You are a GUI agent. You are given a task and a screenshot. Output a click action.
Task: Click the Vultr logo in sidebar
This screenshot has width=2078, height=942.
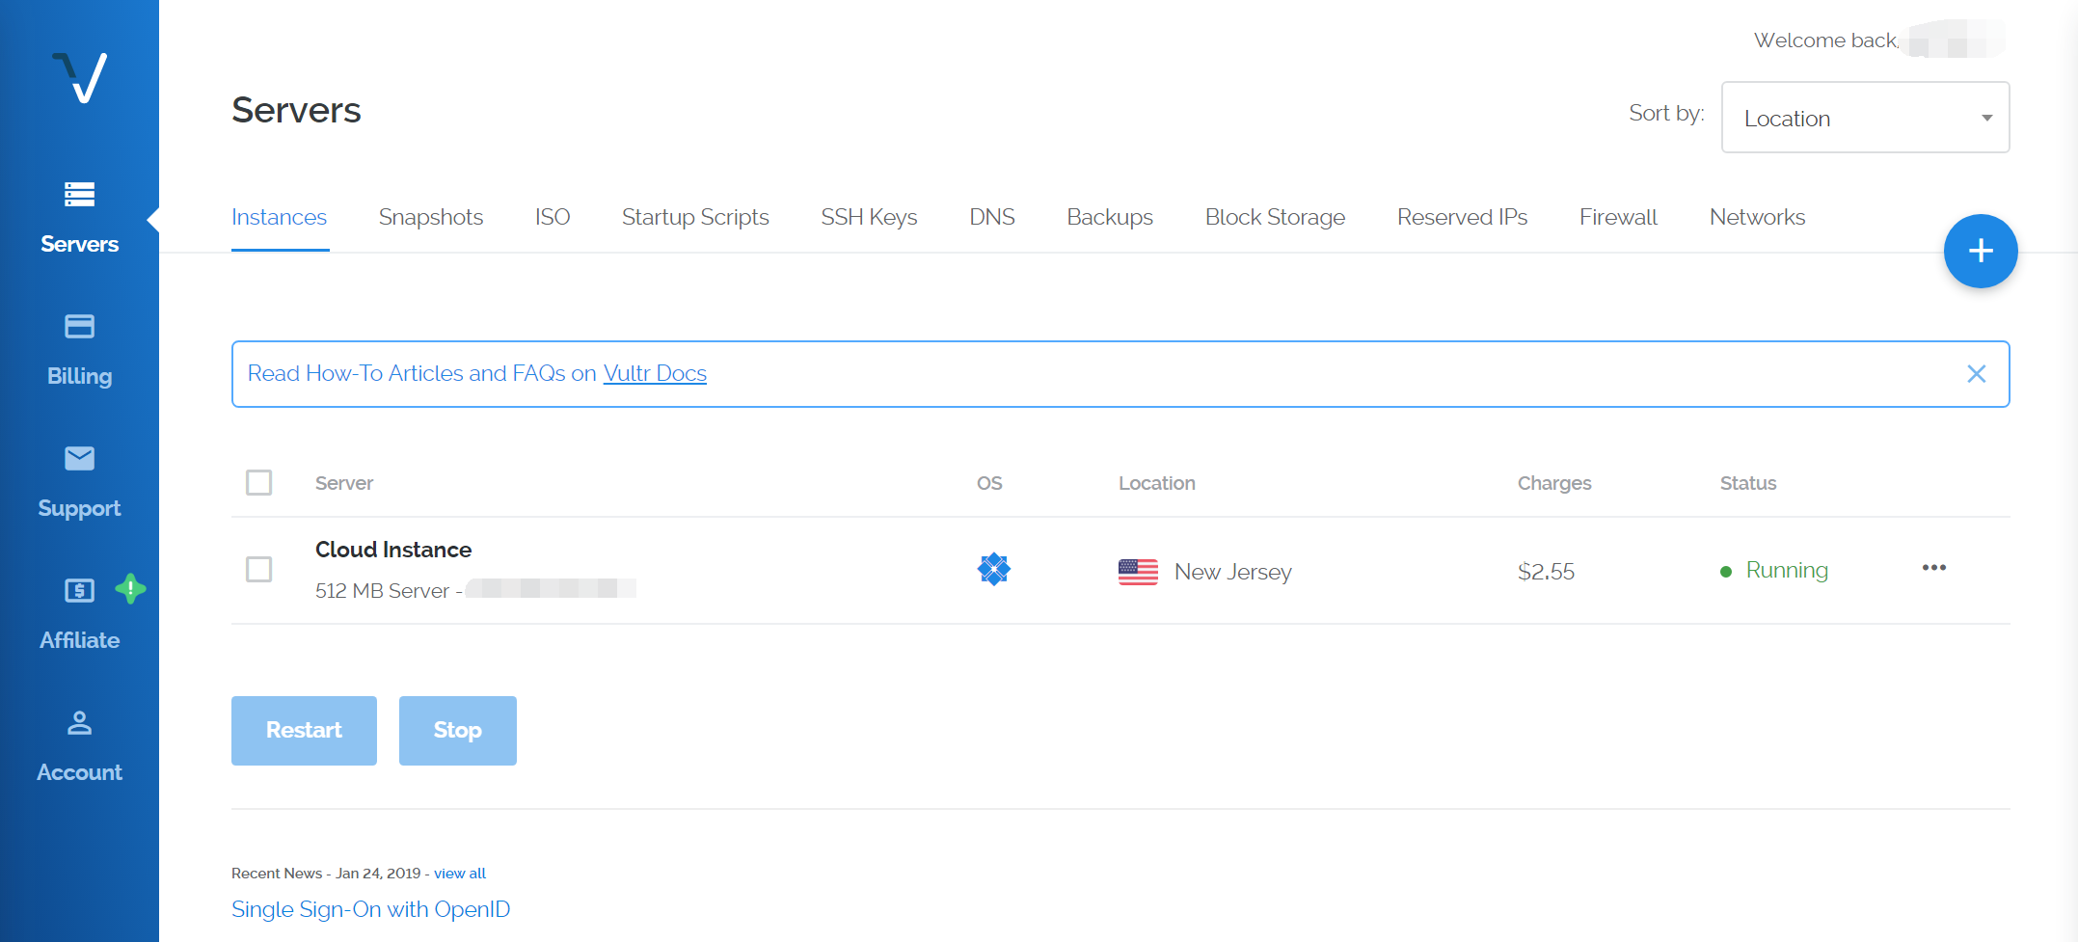coord(79,77)
